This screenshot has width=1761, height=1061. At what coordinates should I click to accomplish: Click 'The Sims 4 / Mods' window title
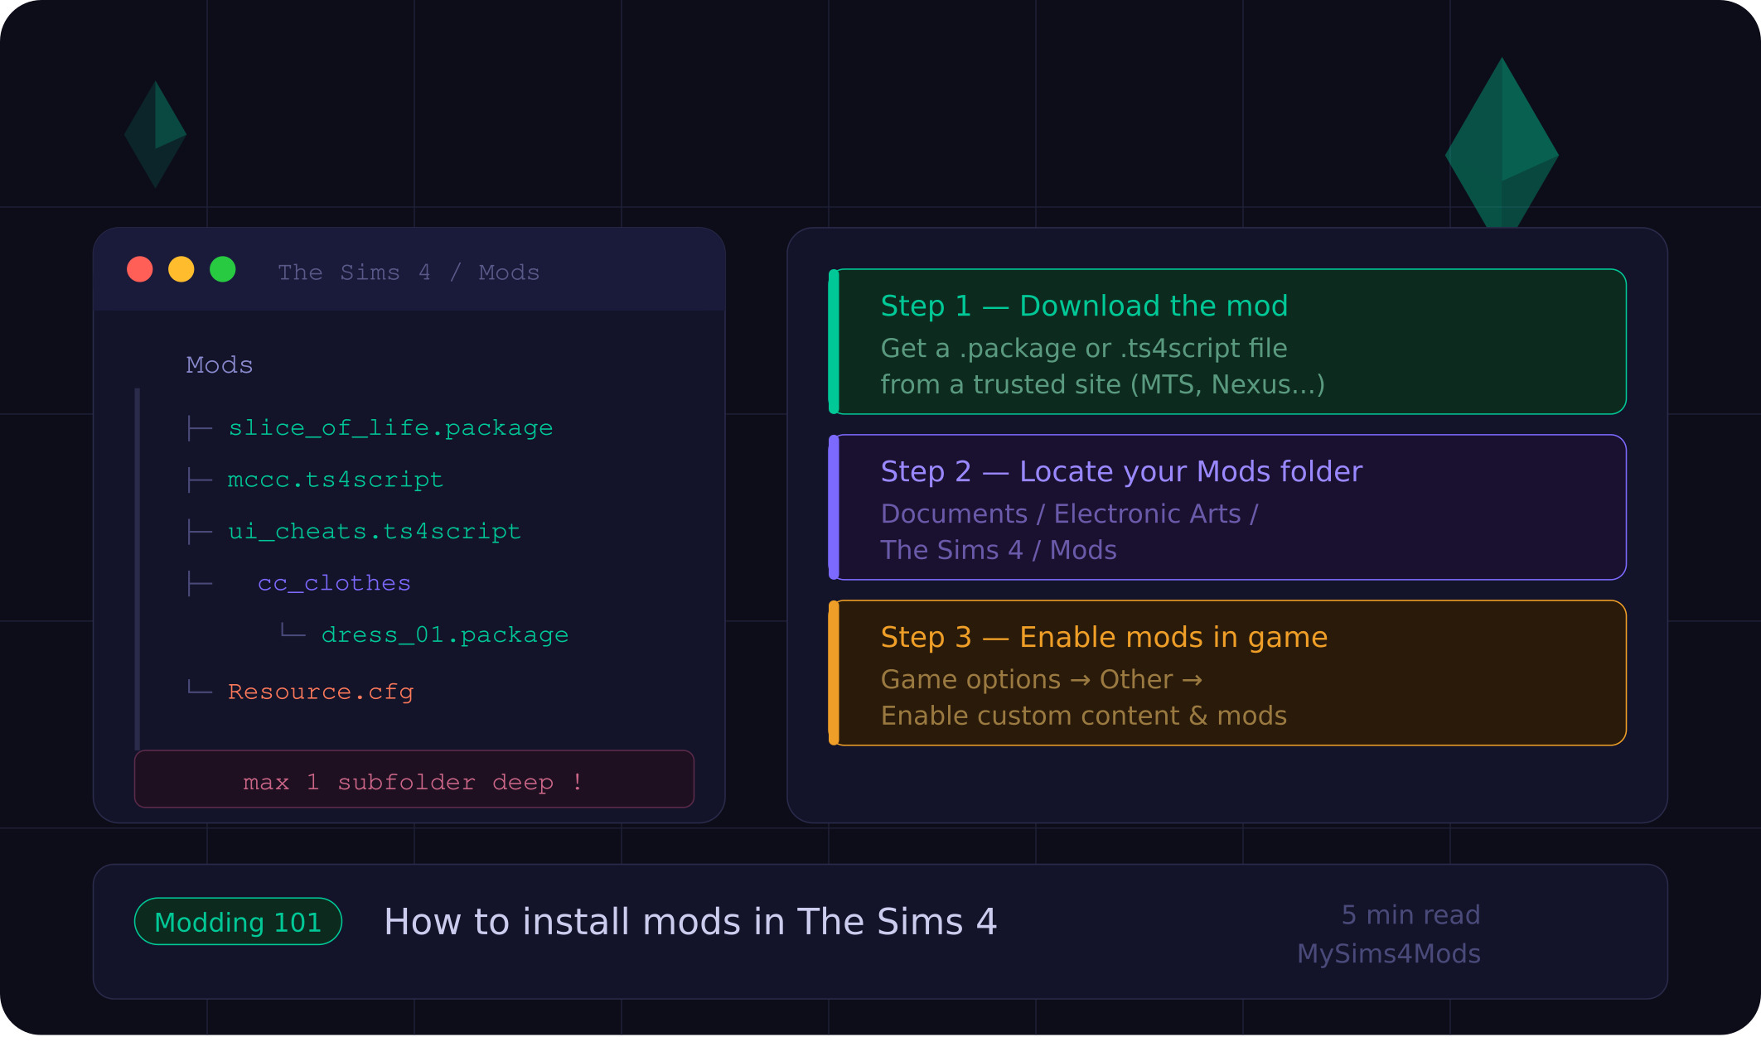point(409,272)
